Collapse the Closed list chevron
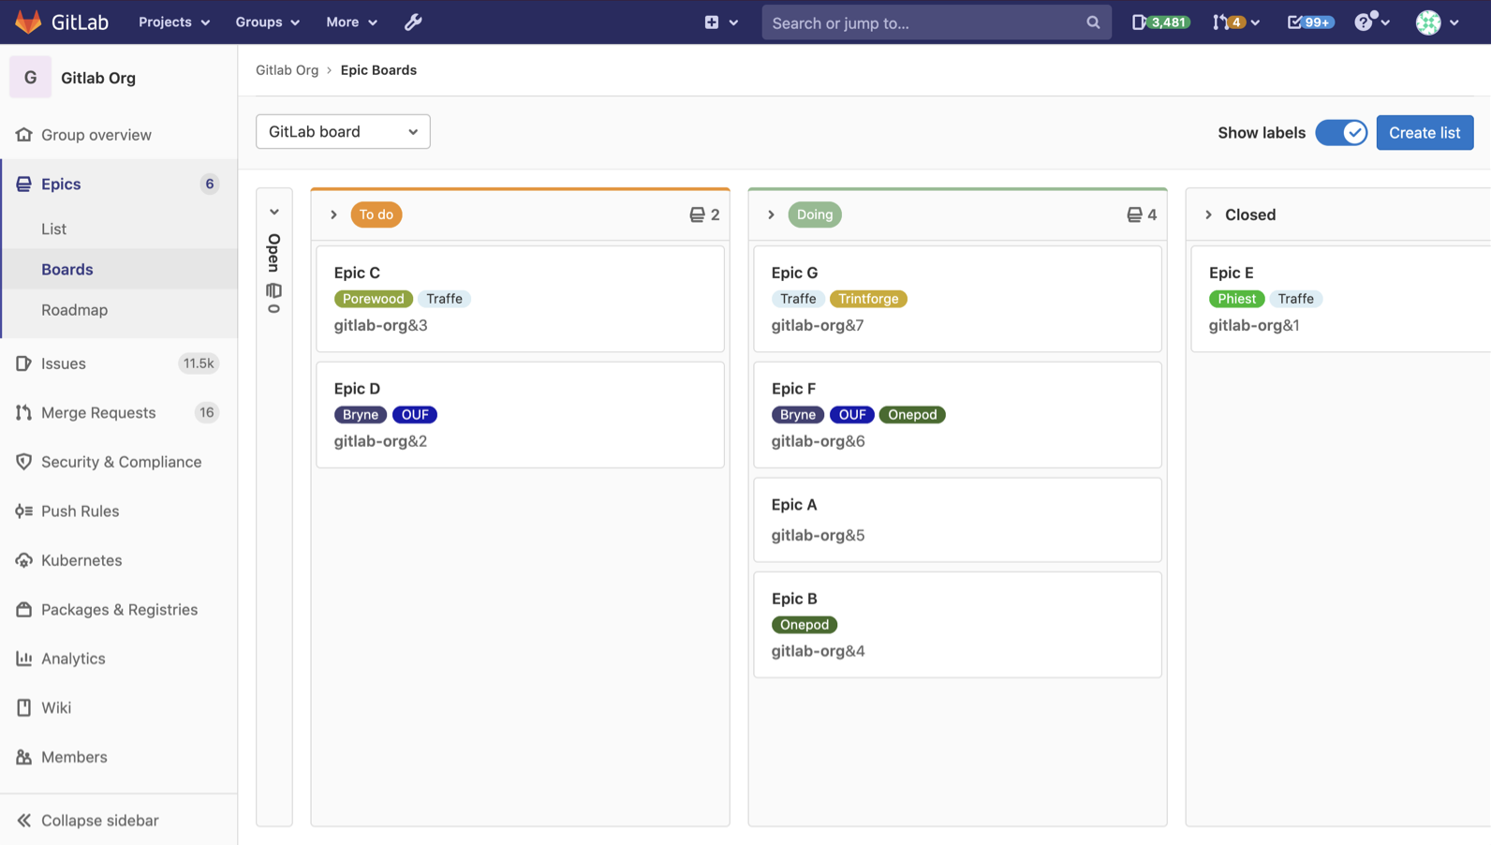1491x845 pixels. coord(1208,215)
